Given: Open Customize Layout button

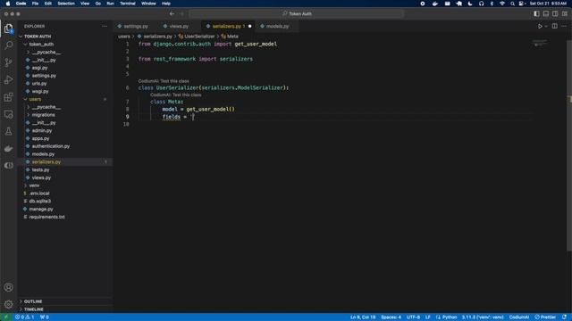Looking at the screenshot, I should [564, 14].
